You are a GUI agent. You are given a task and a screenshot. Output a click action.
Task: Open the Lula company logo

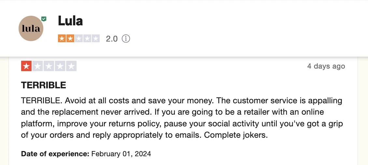point(31,28)
